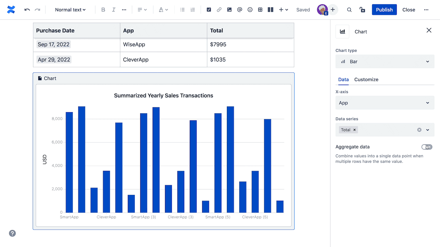Click the CleverApp (5) axis label

click(255, 217)
